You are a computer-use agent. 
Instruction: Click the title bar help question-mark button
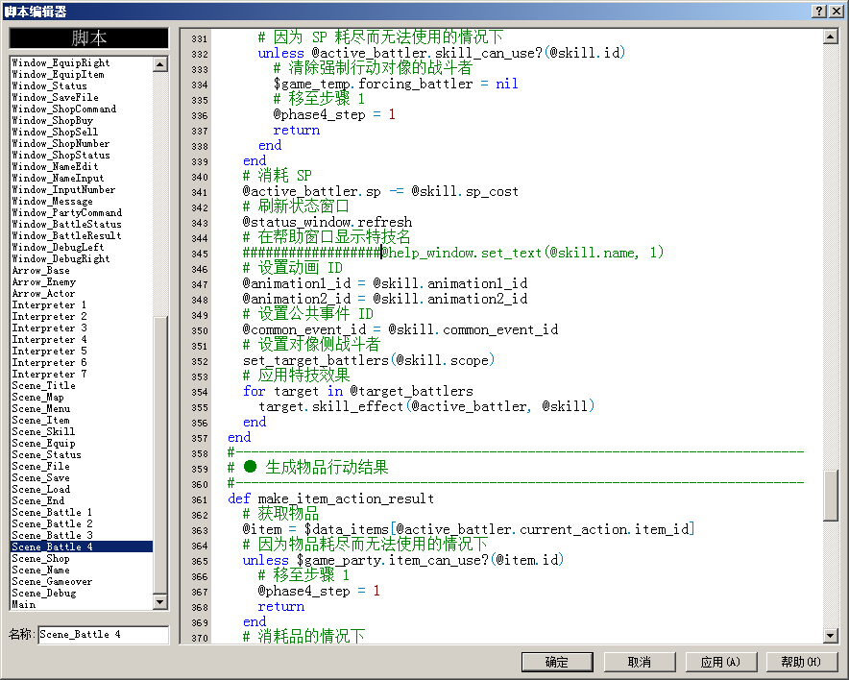point(819,11)
